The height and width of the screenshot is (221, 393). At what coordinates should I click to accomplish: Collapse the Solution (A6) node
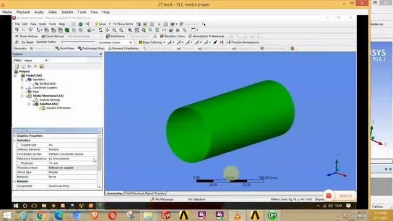29,104
